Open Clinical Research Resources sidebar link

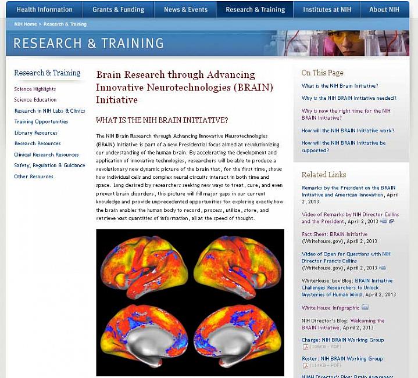tap(47, 154)
